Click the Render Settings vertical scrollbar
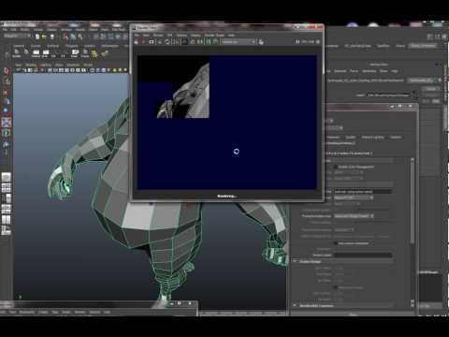 click(413, 203)
